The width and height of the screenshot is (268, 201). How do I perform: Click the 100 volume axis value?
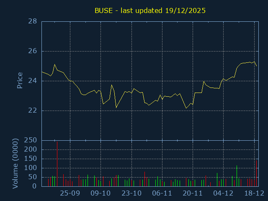[x=31, y=168]
